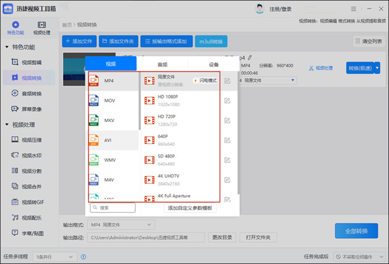This screenshot has width=389, height=264.
Task: Start with the 全部转换 button
Action: coord(357,231)
